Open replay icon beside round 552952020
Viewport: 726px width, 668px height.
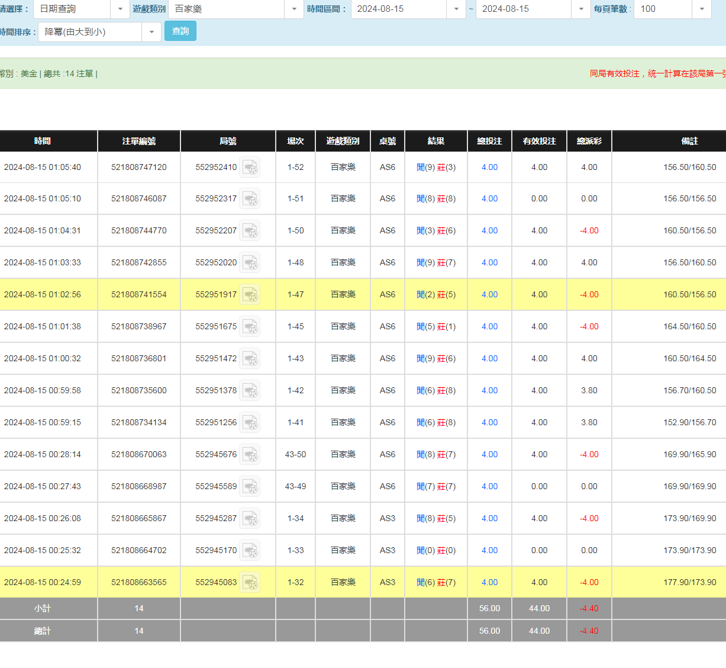(x=250, y=263)
